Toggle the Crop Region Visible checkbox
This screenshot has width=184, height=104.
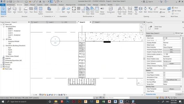tap(164, 75)
